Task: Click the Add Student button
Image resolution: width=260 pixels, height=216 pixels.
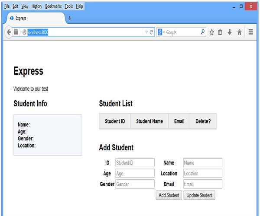Action: pos(169,195)
